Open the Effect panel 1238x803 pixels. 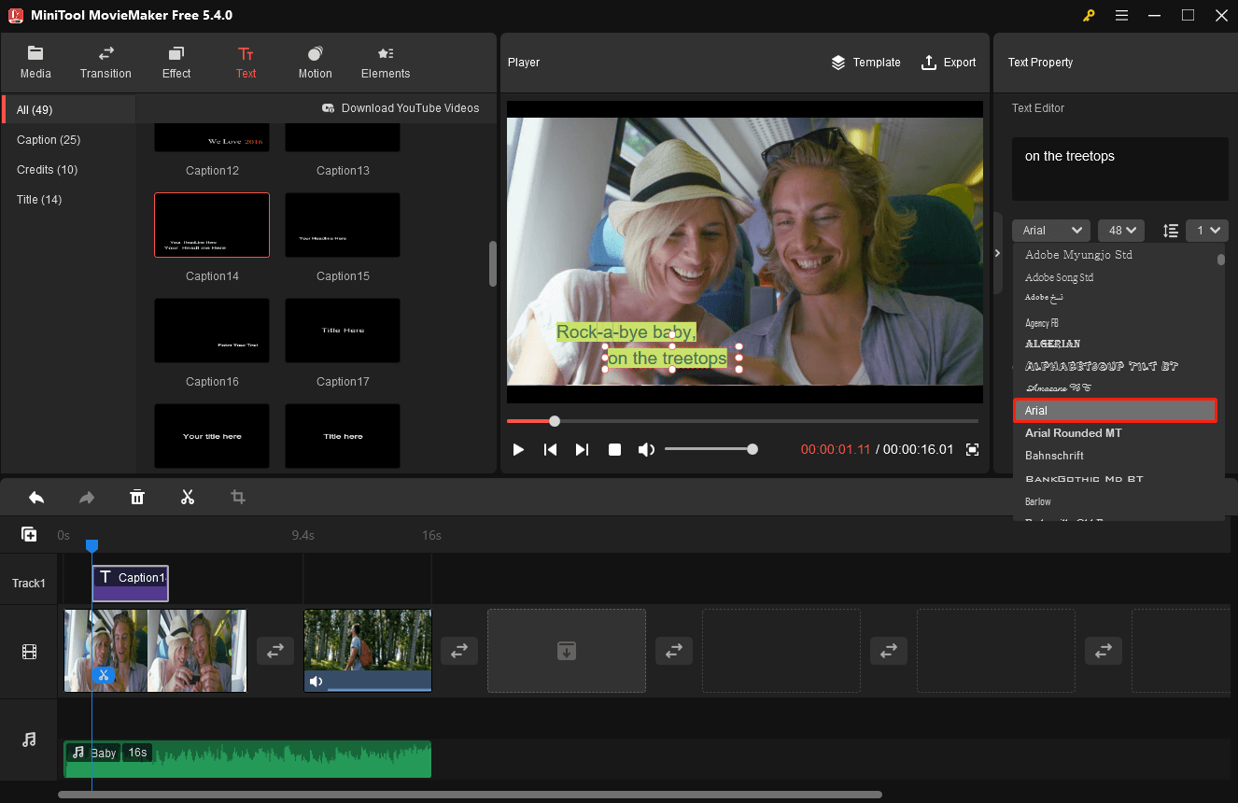176,62
